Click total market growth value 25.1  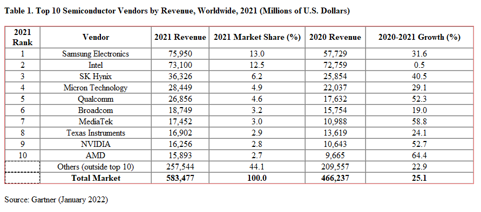pos(419,178)
